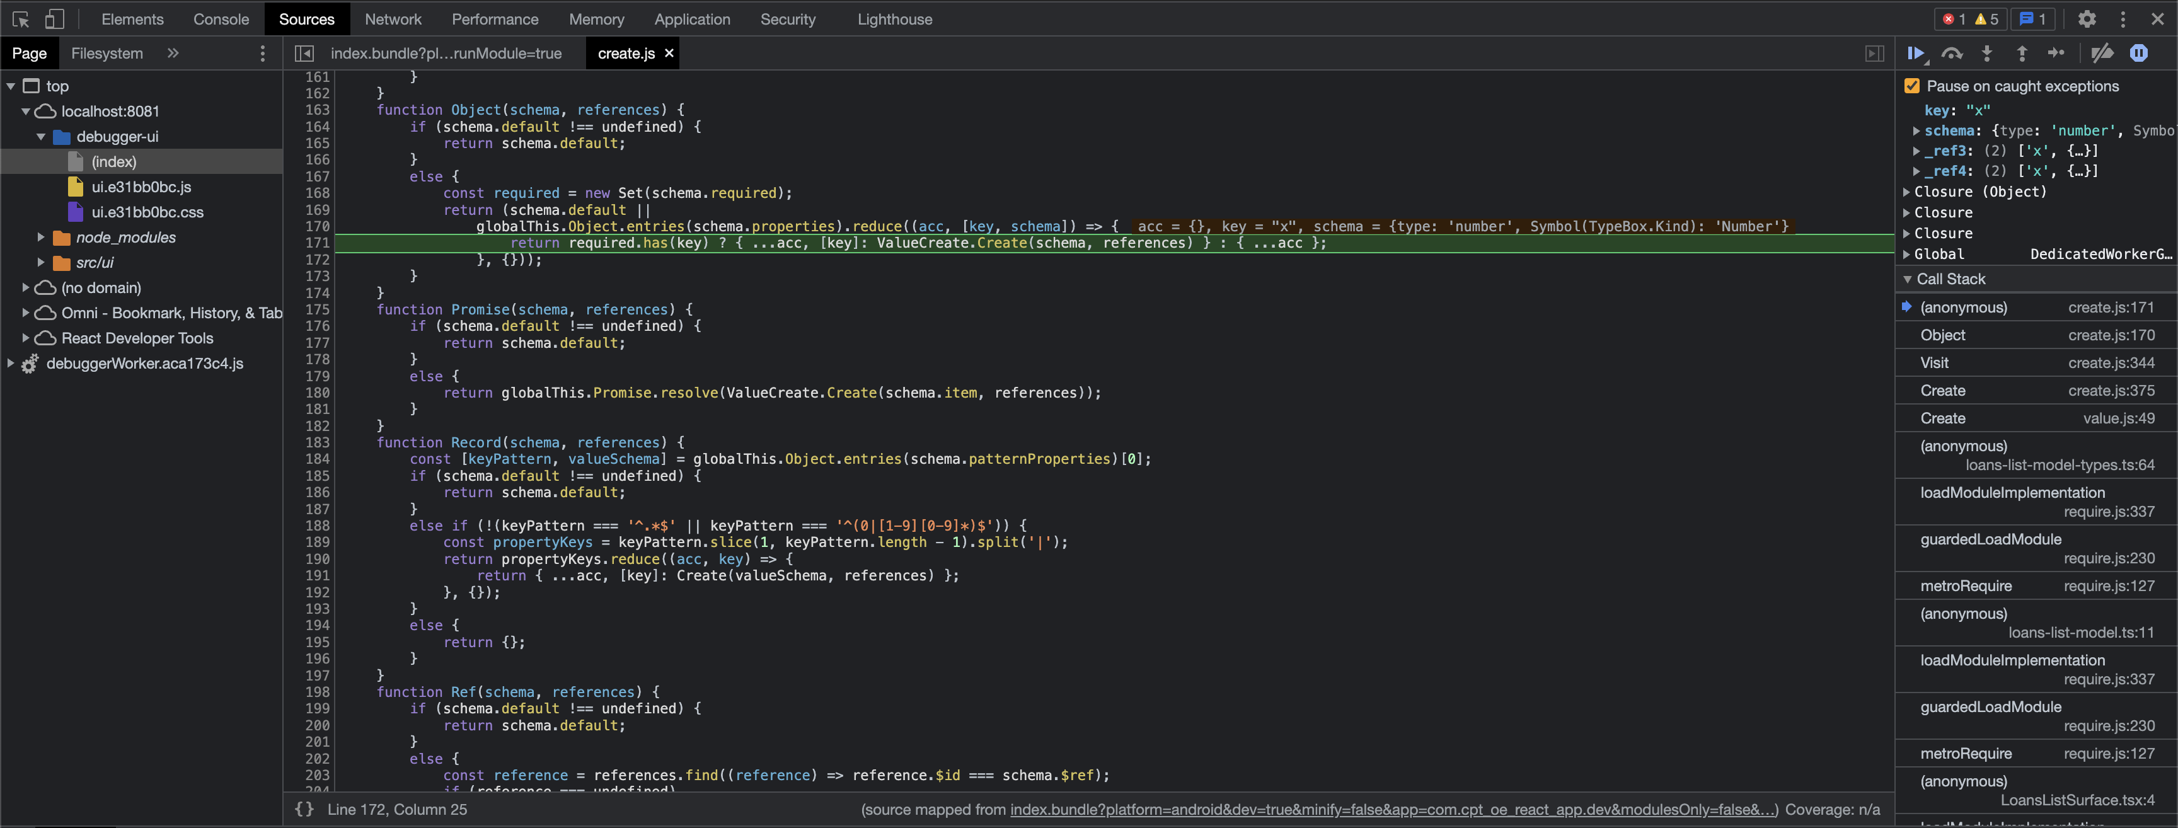This screenshot has height=828, width=2178.
Task: Click the step into function icon
Action: pos(1987,54)
